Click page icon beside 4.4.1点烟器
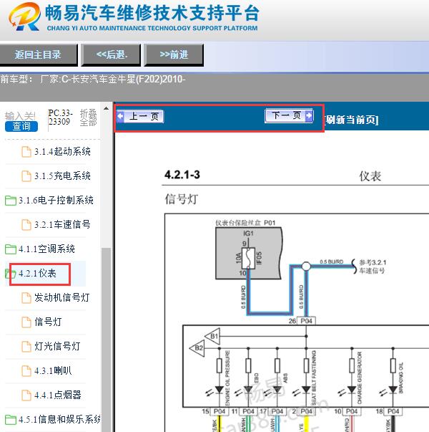The width and height of the screenshot is (429, 432). pos(26,395)
